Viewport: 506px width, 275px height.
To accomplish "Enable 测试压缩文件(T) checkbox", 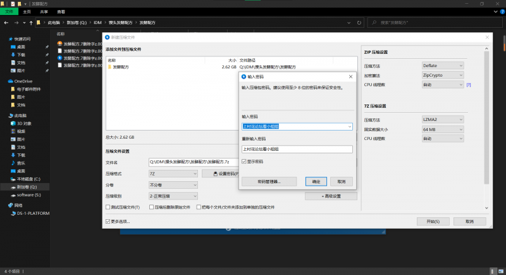I will tap(108, 207).
